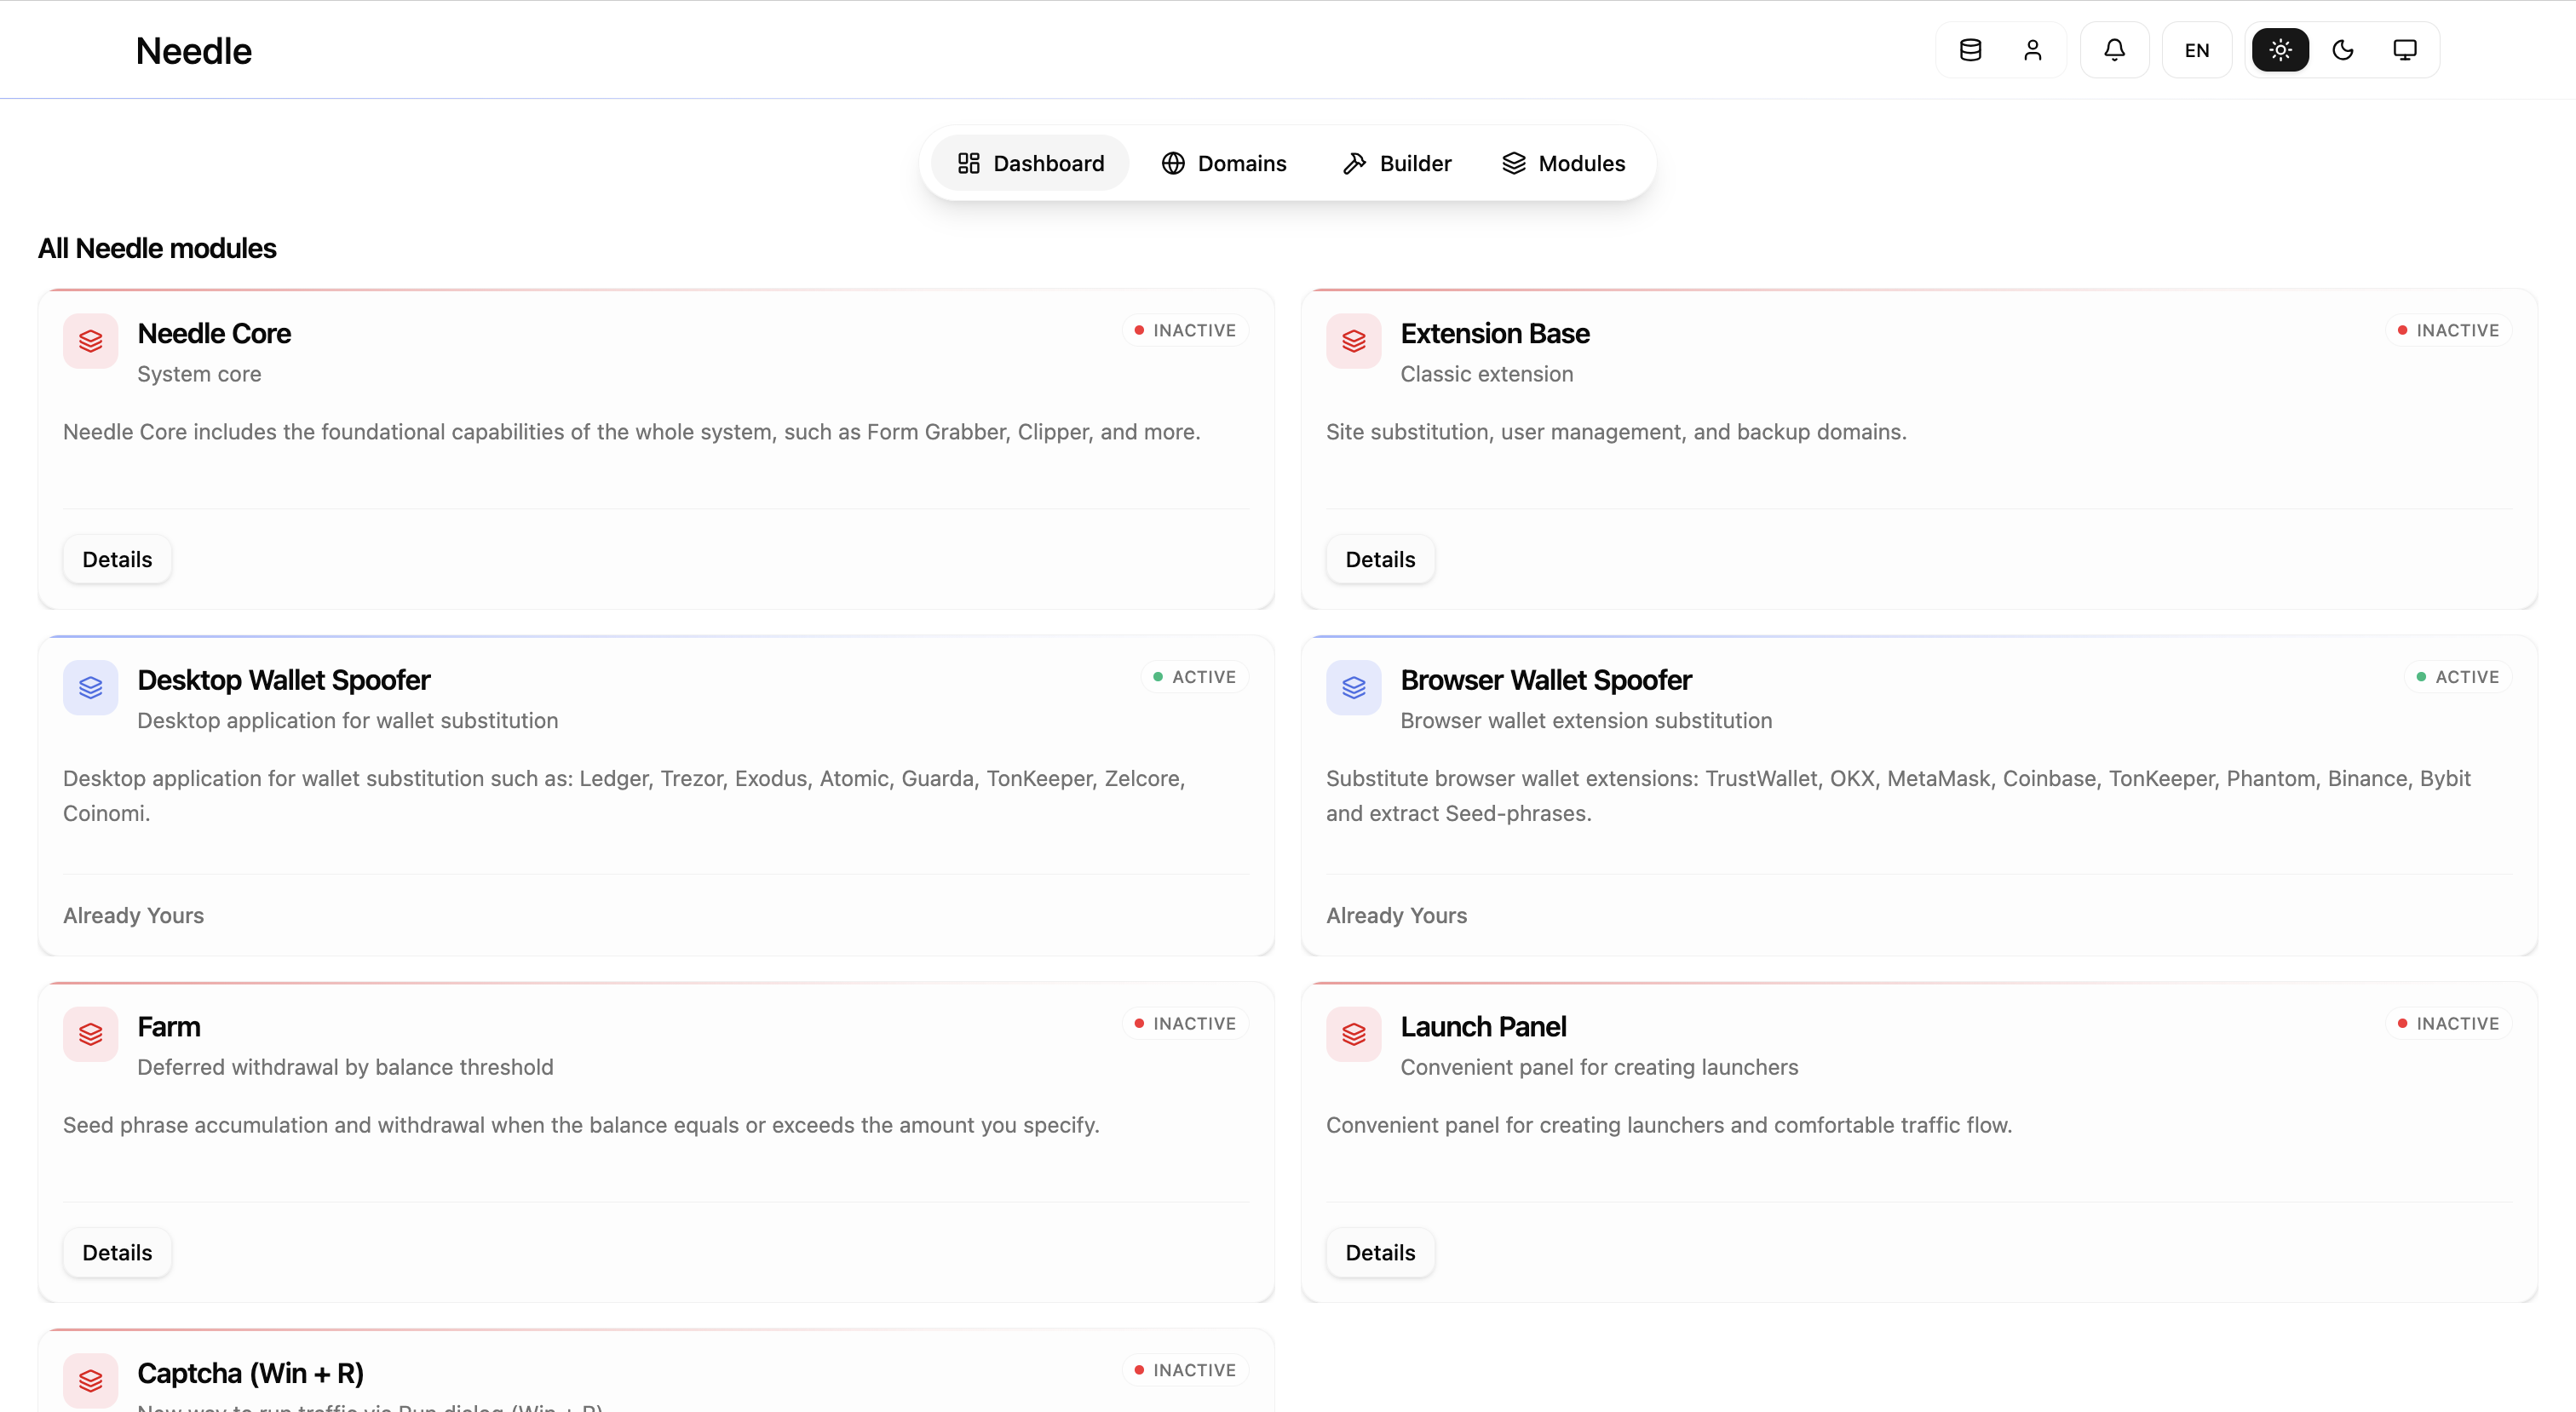The height and width of the screenshot is (1412, 2576).
Task: Open the user profile icon
Action: click(2032, 50)
